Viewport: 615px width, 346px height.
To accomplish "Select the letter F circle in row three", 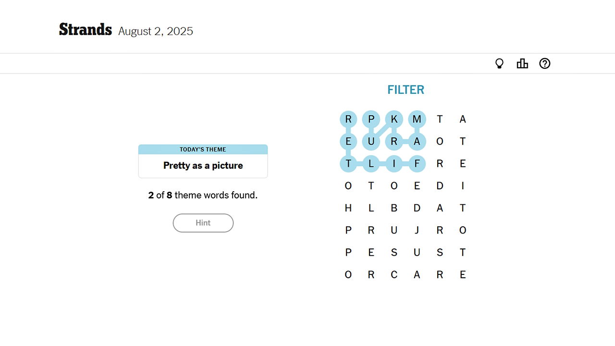I will coord(417,163).
